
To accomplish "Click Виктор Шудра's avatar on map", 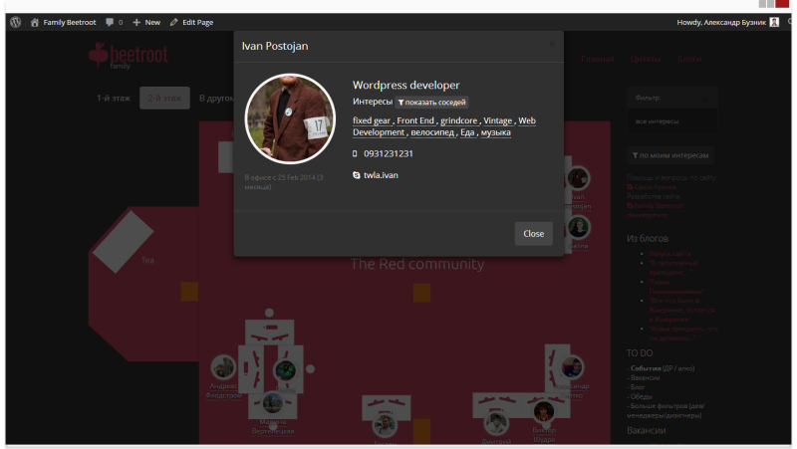I will coord(543,411).
